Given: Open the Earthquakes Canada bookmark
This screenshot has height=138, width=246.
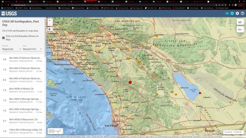Looking at the screenshot, I should click(x=223, y=8).
